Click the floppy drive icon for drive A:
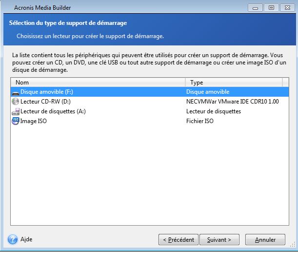This screenshot has width=298, height=253. (x=16, y=111)
